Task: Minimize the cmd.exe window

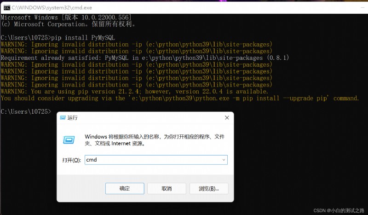Action: pyautogui.click(x=362, y=8)
